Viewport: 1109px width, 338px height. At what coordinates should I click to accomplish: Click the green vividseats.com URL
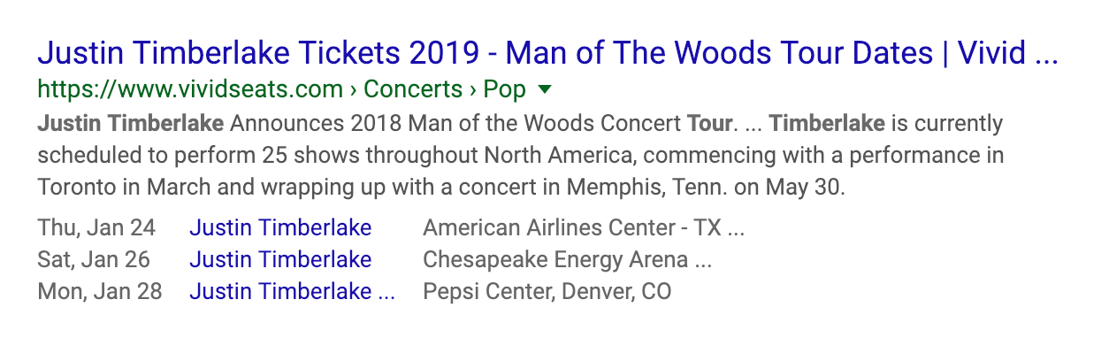click(190, 89)
